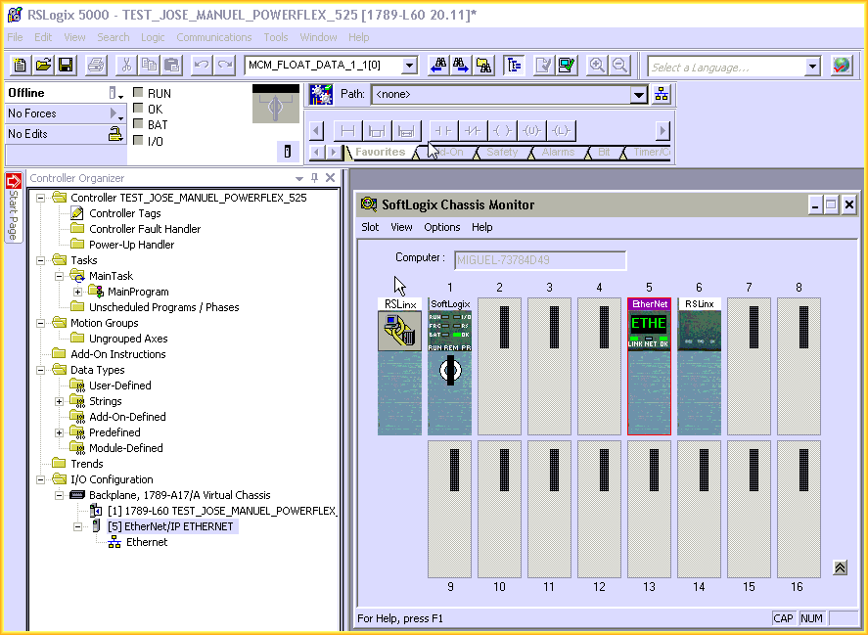Click the Open folder toolbar icon
This screenshot has height=635, width=868.
(43, 66)
